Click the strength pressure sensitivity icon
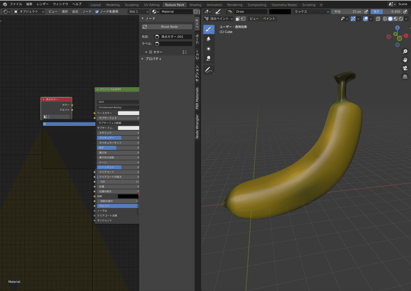Image resolution: width=411 pixels, height=291 pixels. tap(405, 11)
